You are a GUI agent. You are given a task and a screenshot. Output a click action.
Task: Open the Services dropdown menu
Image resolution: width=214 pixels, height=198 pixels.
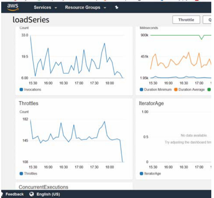(x=45, y=8)
